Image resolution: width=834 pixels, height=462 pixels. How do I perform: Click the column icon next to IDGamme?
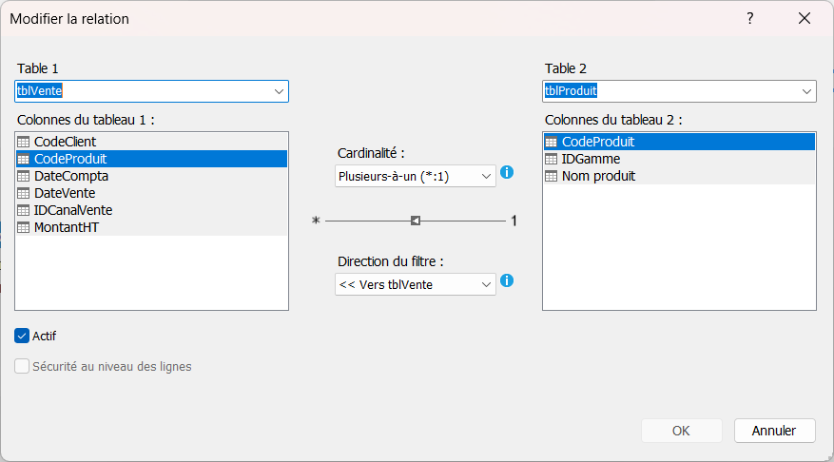551,159
